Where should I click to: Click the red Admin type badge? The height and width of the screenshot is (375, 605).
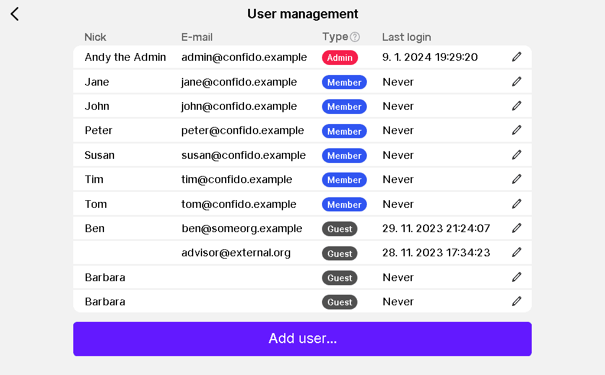[x=340, y=57]
